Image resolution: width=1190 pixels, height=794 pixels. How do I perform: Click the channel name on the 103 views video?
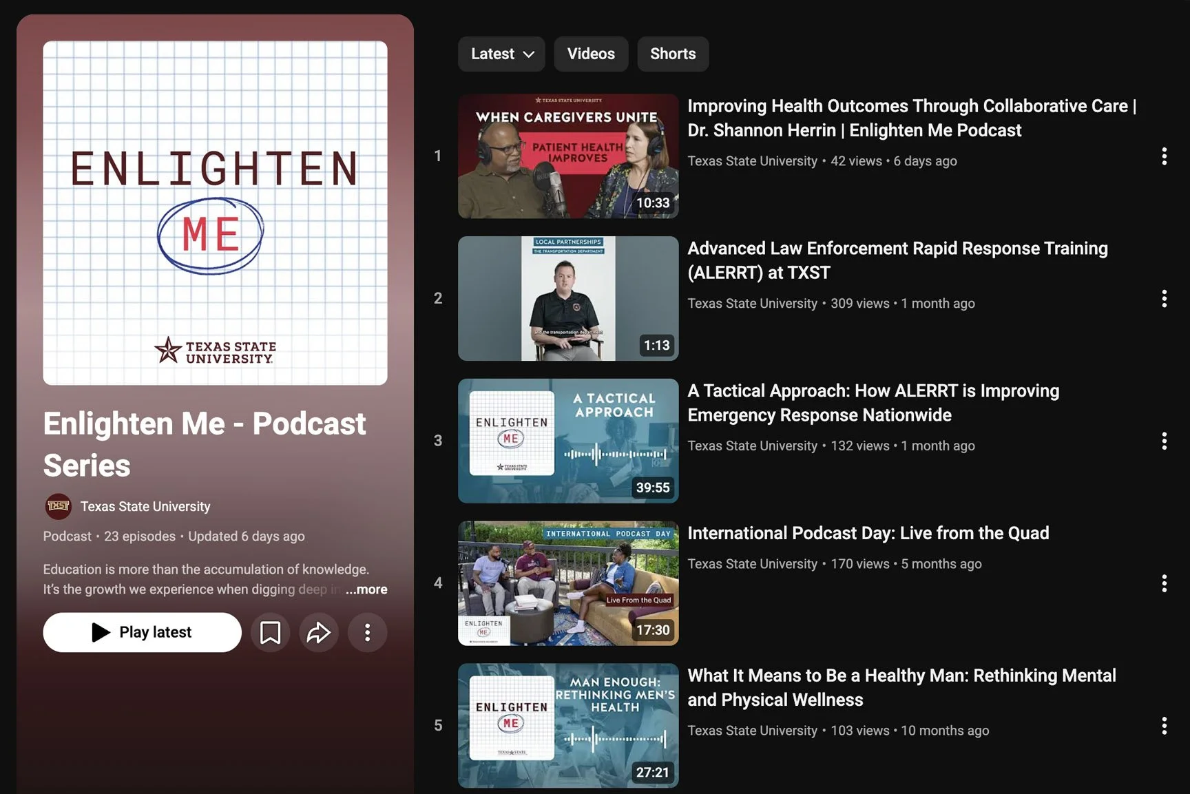coord(752,731)
